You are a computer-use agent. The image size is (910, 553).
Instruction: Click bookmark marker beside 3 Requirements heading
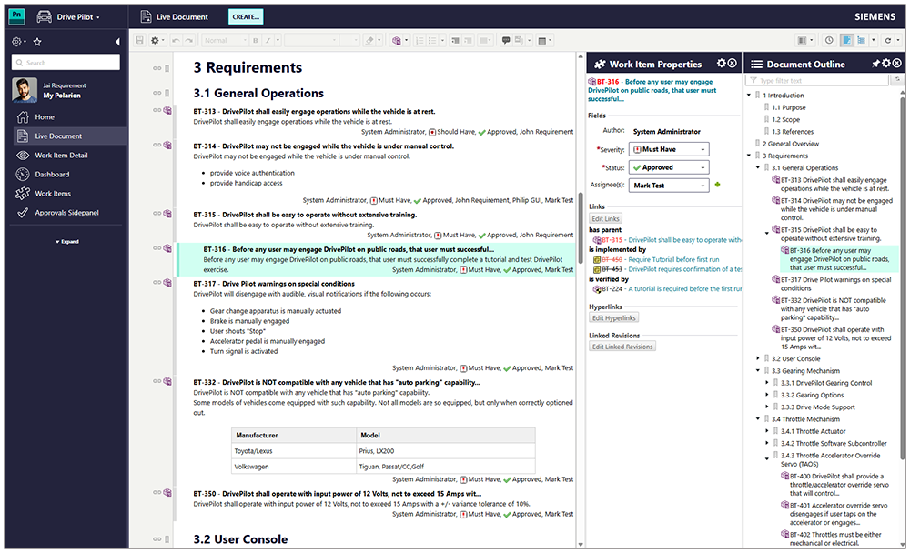tap(167, 68)
